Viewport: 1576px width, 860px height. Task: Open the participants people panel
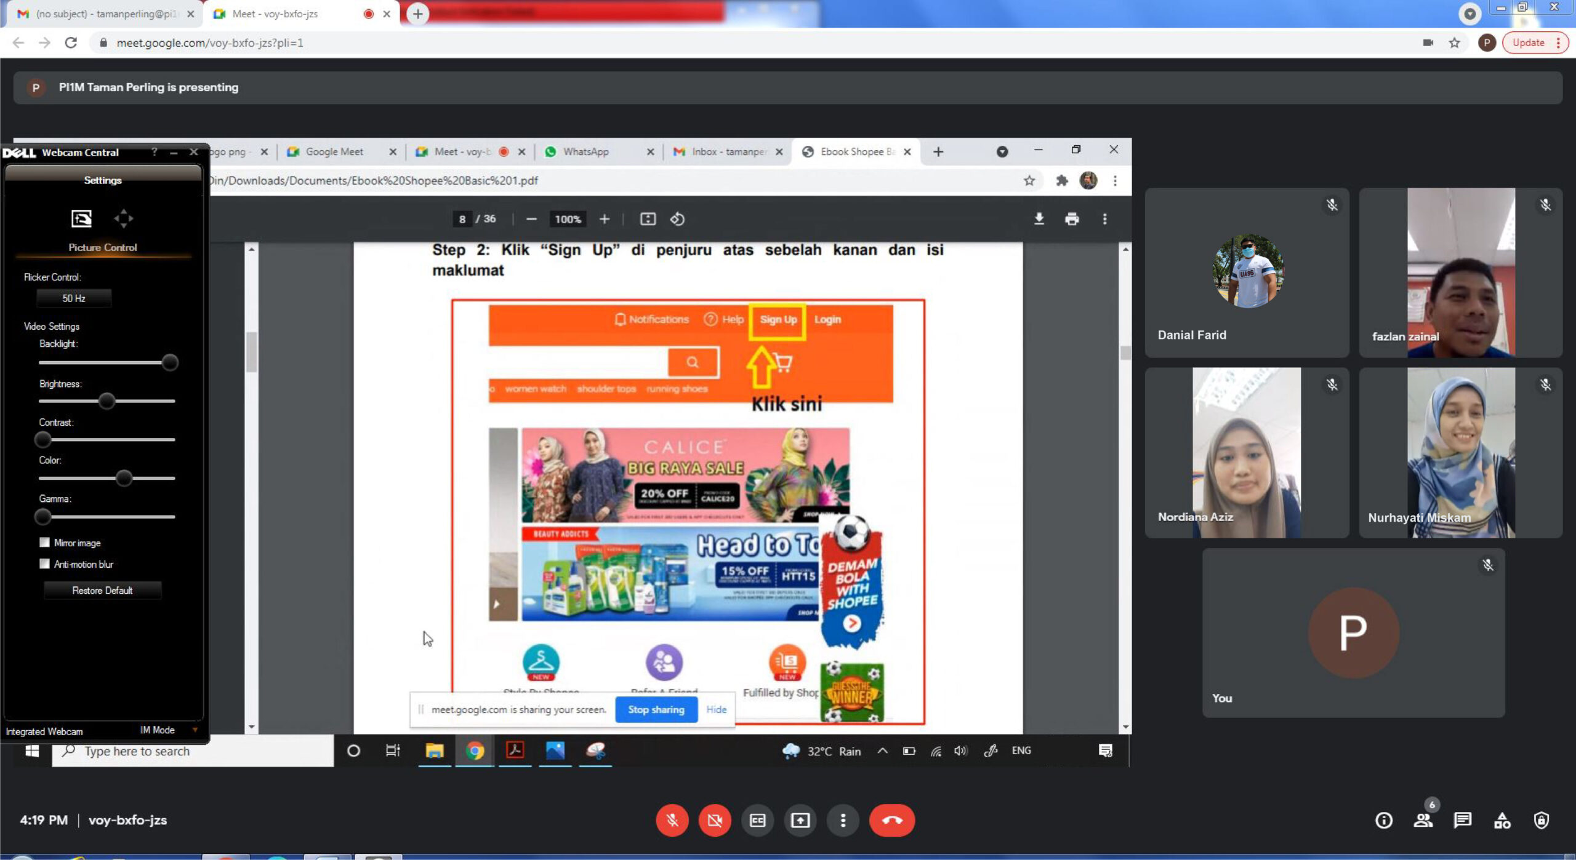(x=1423, y=820)
